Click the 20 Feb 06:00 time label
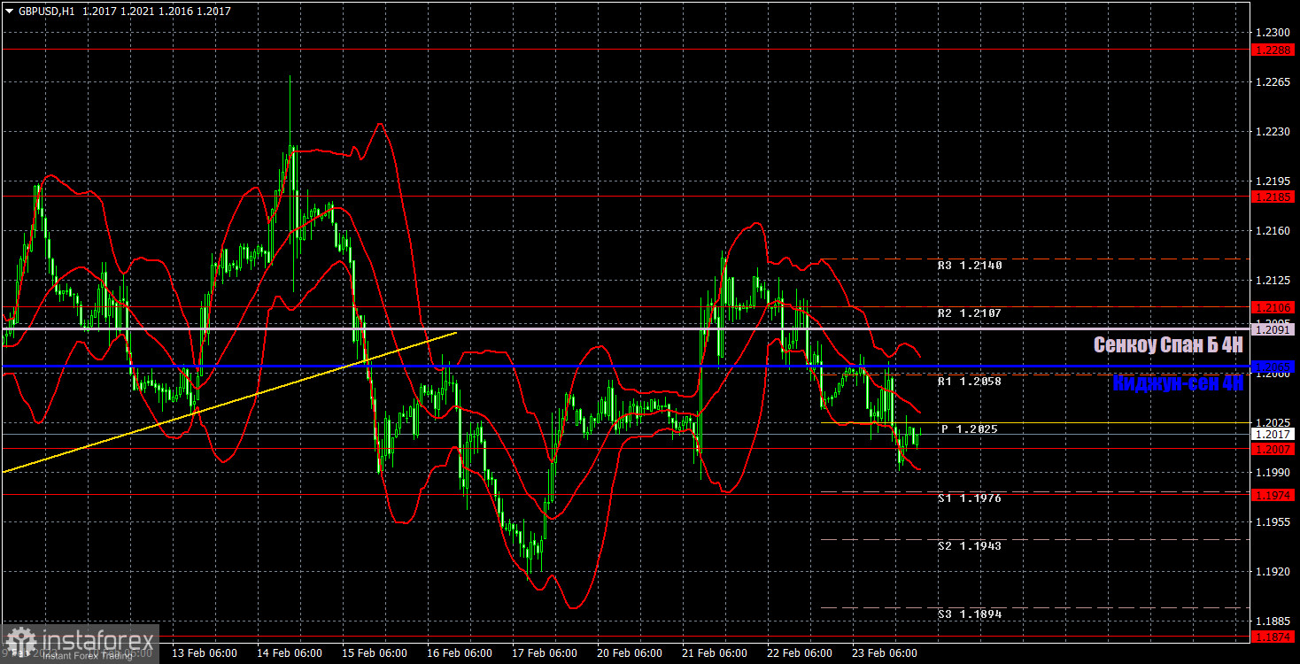1300x664 pixels. [629, 653]
